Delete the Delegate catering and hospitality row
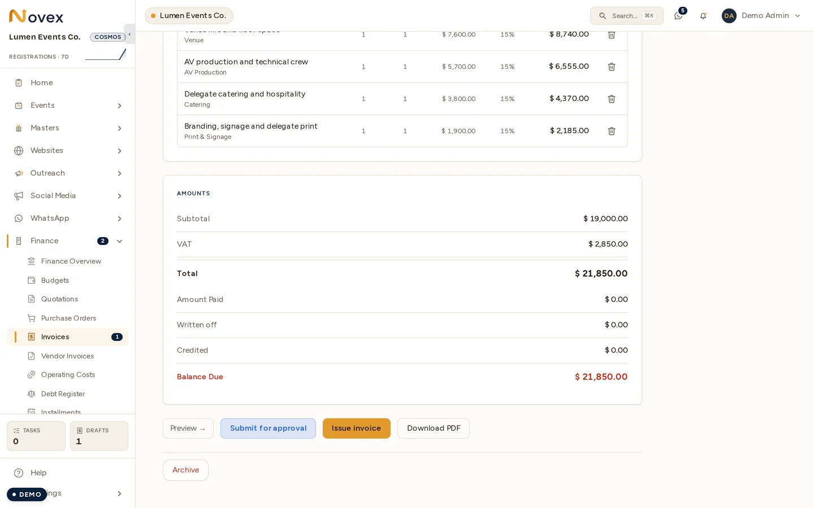The image size is (814, 508). [611, 99]
